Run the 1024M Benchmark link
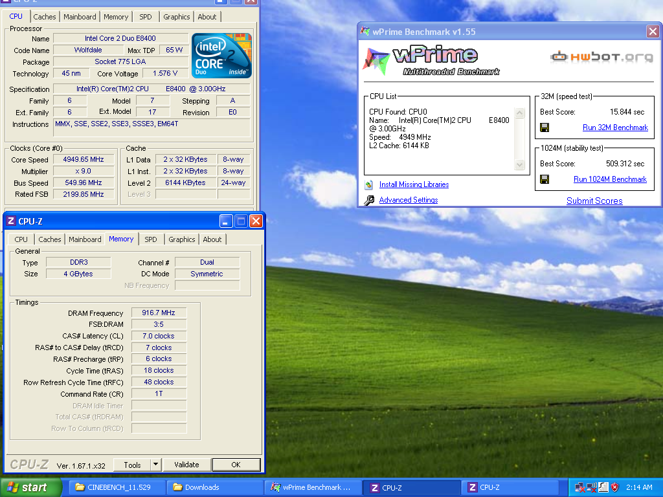The width and height of the screenshot is (663, 497). pos(610,179)
